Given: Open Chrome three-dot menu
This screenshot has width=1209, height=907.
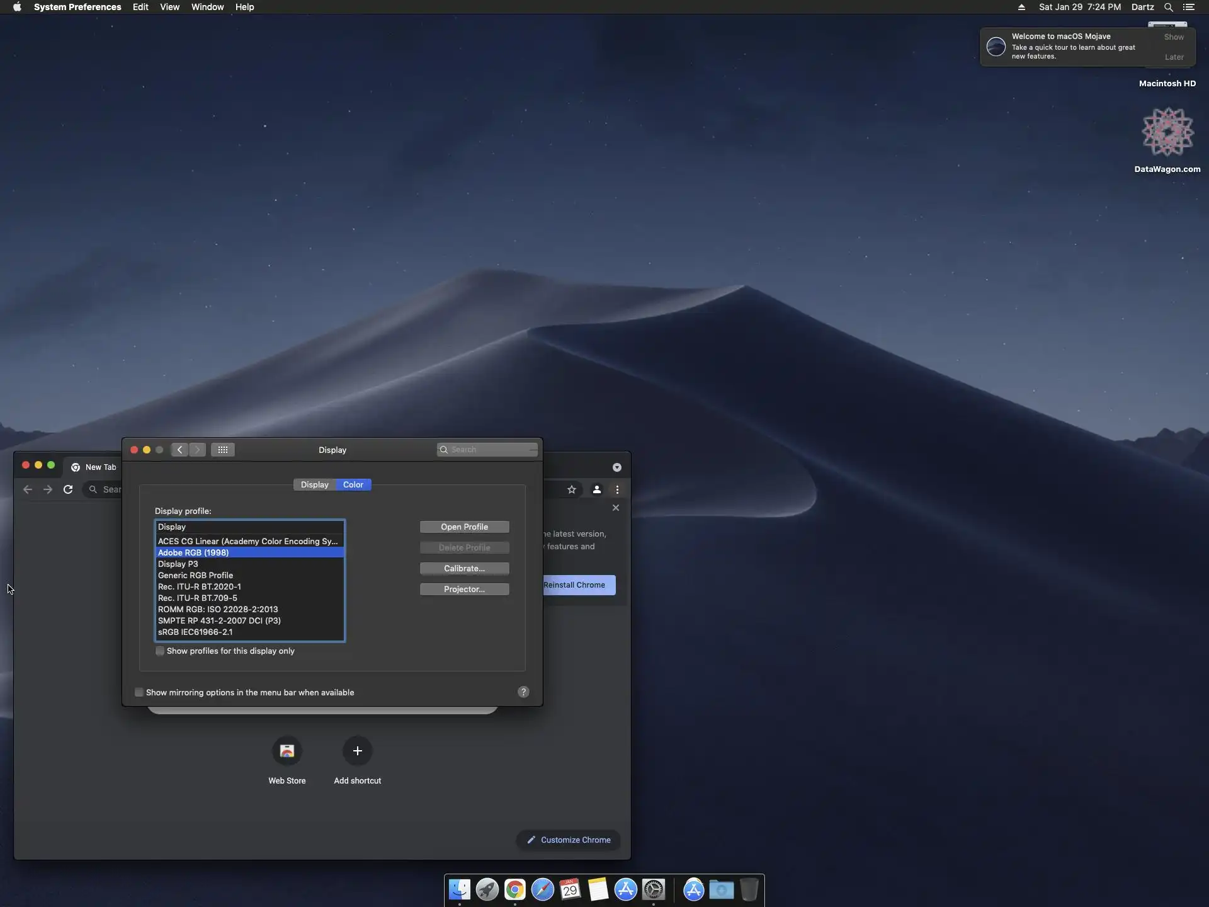Looking at the screenshot, I should [x=617, y=489].
